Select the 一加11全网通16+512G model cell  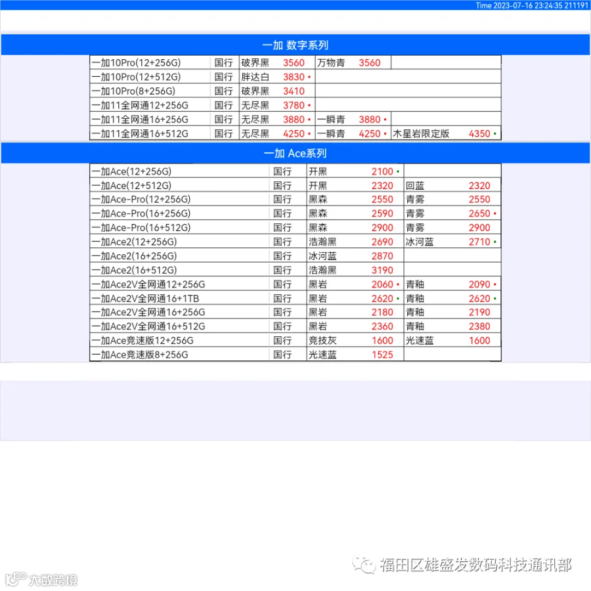[150, 134]
